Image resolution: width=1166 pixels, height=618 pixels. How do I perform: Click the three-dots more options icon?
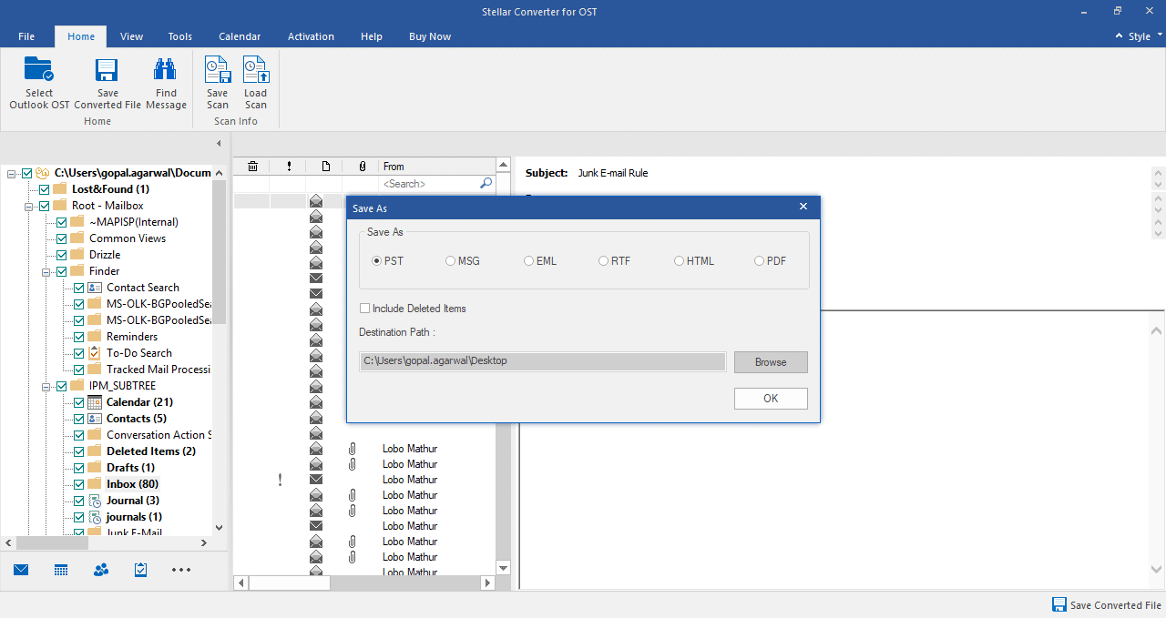click(x=181, y=570)
